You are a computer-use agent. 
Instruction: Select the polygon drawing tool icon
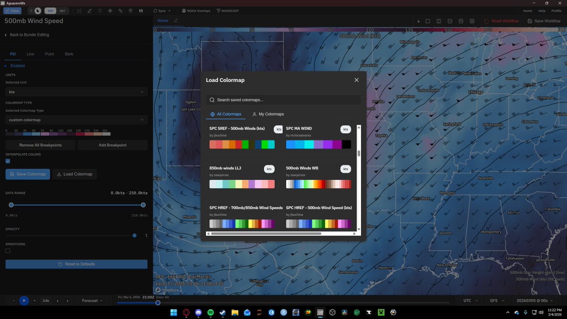point(79,10)
